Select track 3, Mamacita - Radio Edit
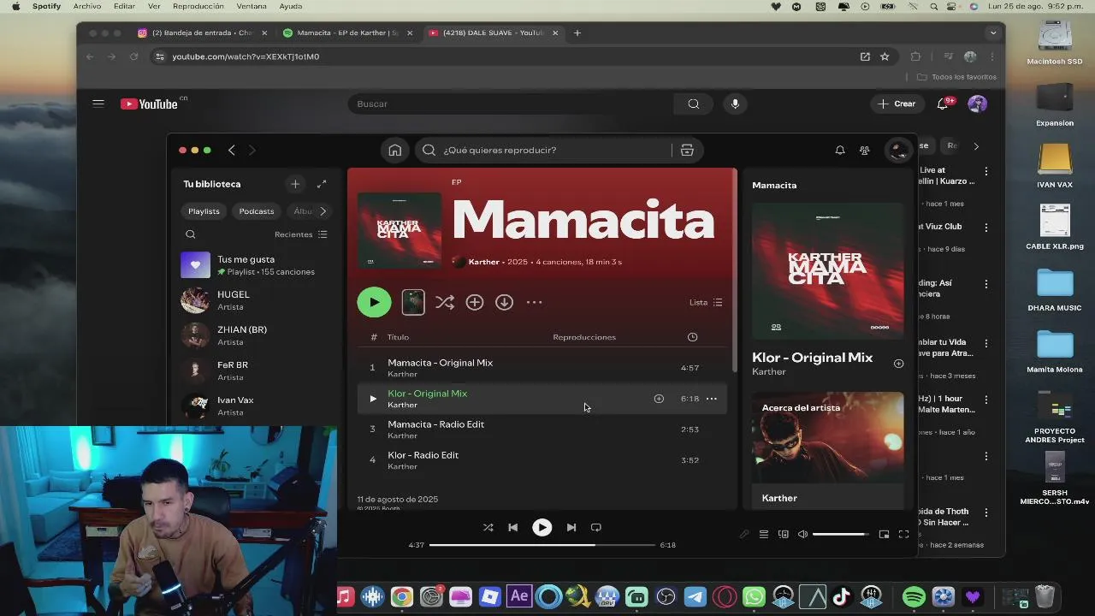The height and width of the screenshot is (616, 1095). click(542, 429)
